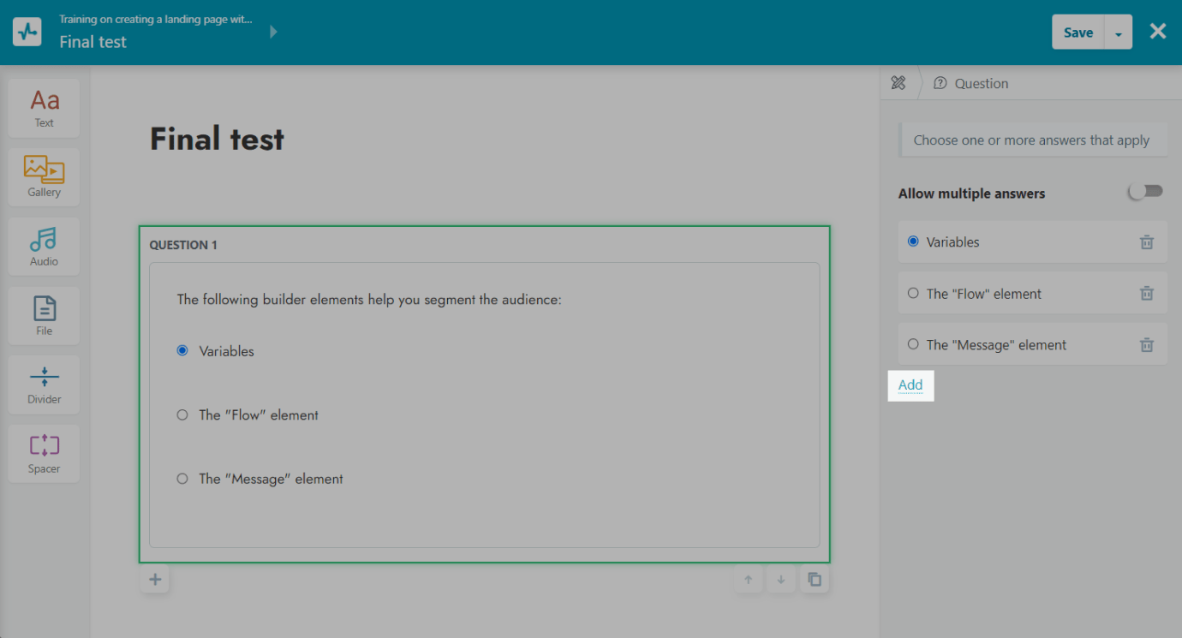This screenshot has width=1182, height=638.
Task: Insert a Gallery element
Action: click(44, 176)
